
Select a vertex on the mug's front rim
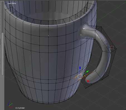coord(48,27)
